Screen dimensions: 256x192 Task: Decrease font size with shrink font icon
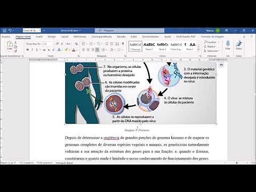62,44
